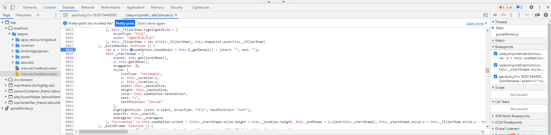Expand mainIframe (hrOrgMgr.do) frame
Viewport: 551px width, 135px height.
(6, 86)
